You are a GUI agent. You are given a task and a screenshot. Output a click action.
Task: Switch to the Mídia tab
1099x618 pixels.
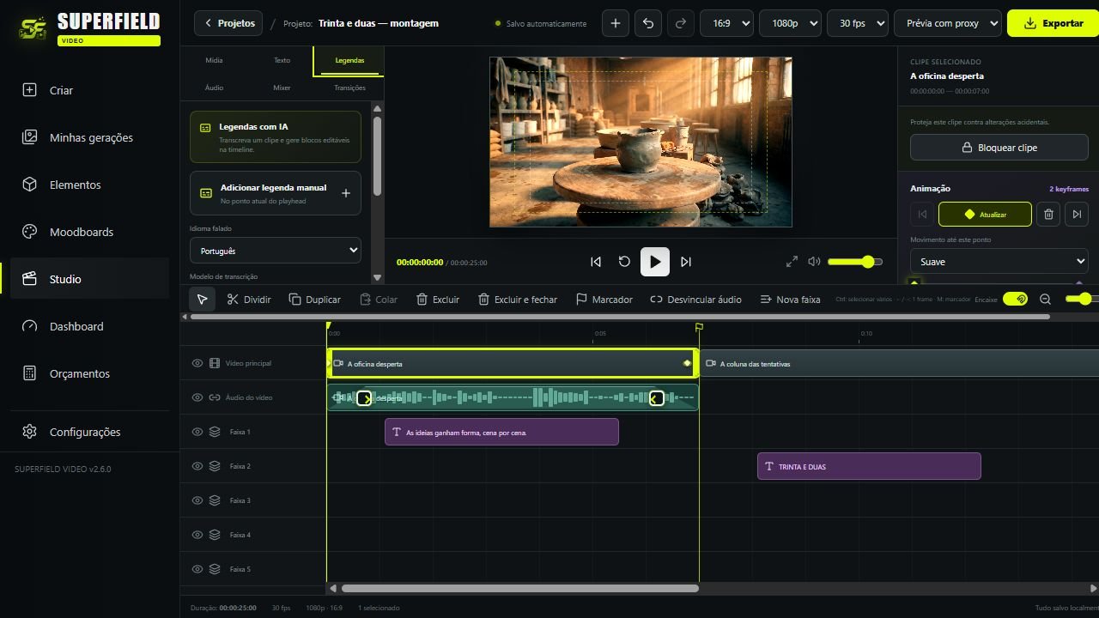coord(214,60)
